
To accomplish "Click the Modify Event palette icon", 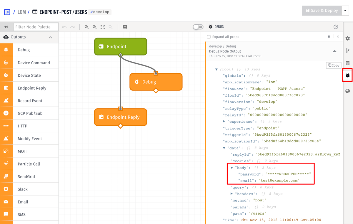I will pyautogui.click(x=6, y=138).
